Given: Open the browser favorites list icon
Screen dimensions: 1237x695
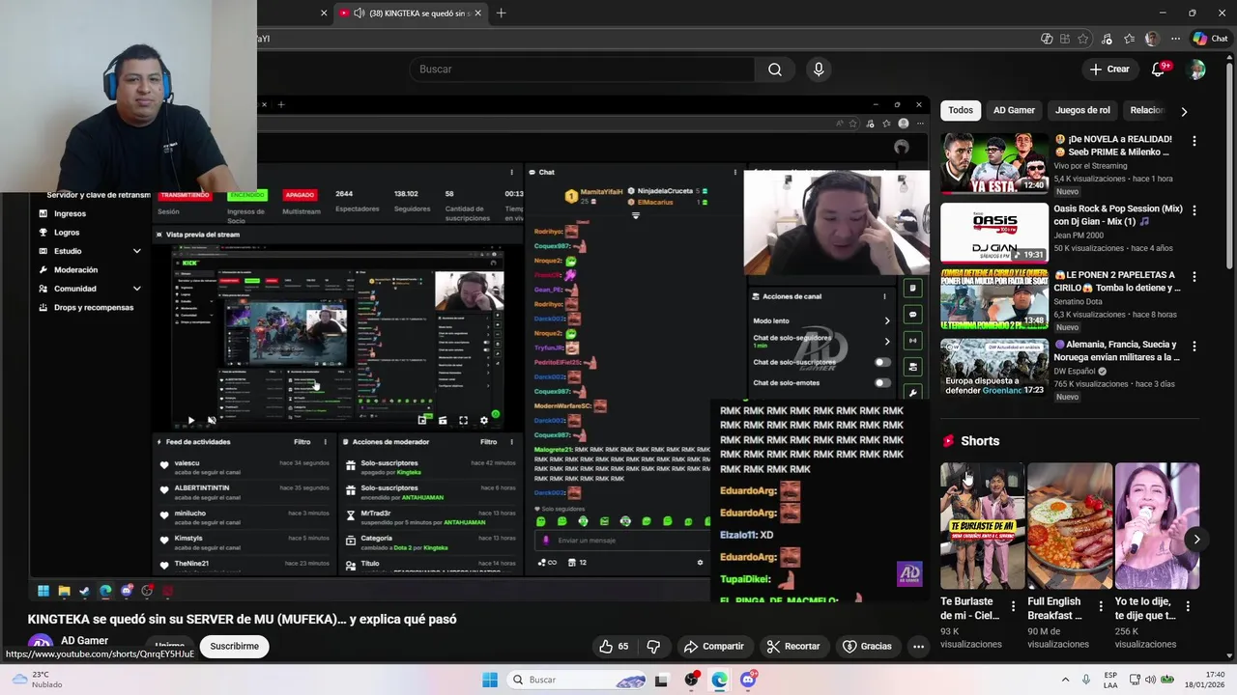Looking at the screenshot, I should coord(1129,39).
